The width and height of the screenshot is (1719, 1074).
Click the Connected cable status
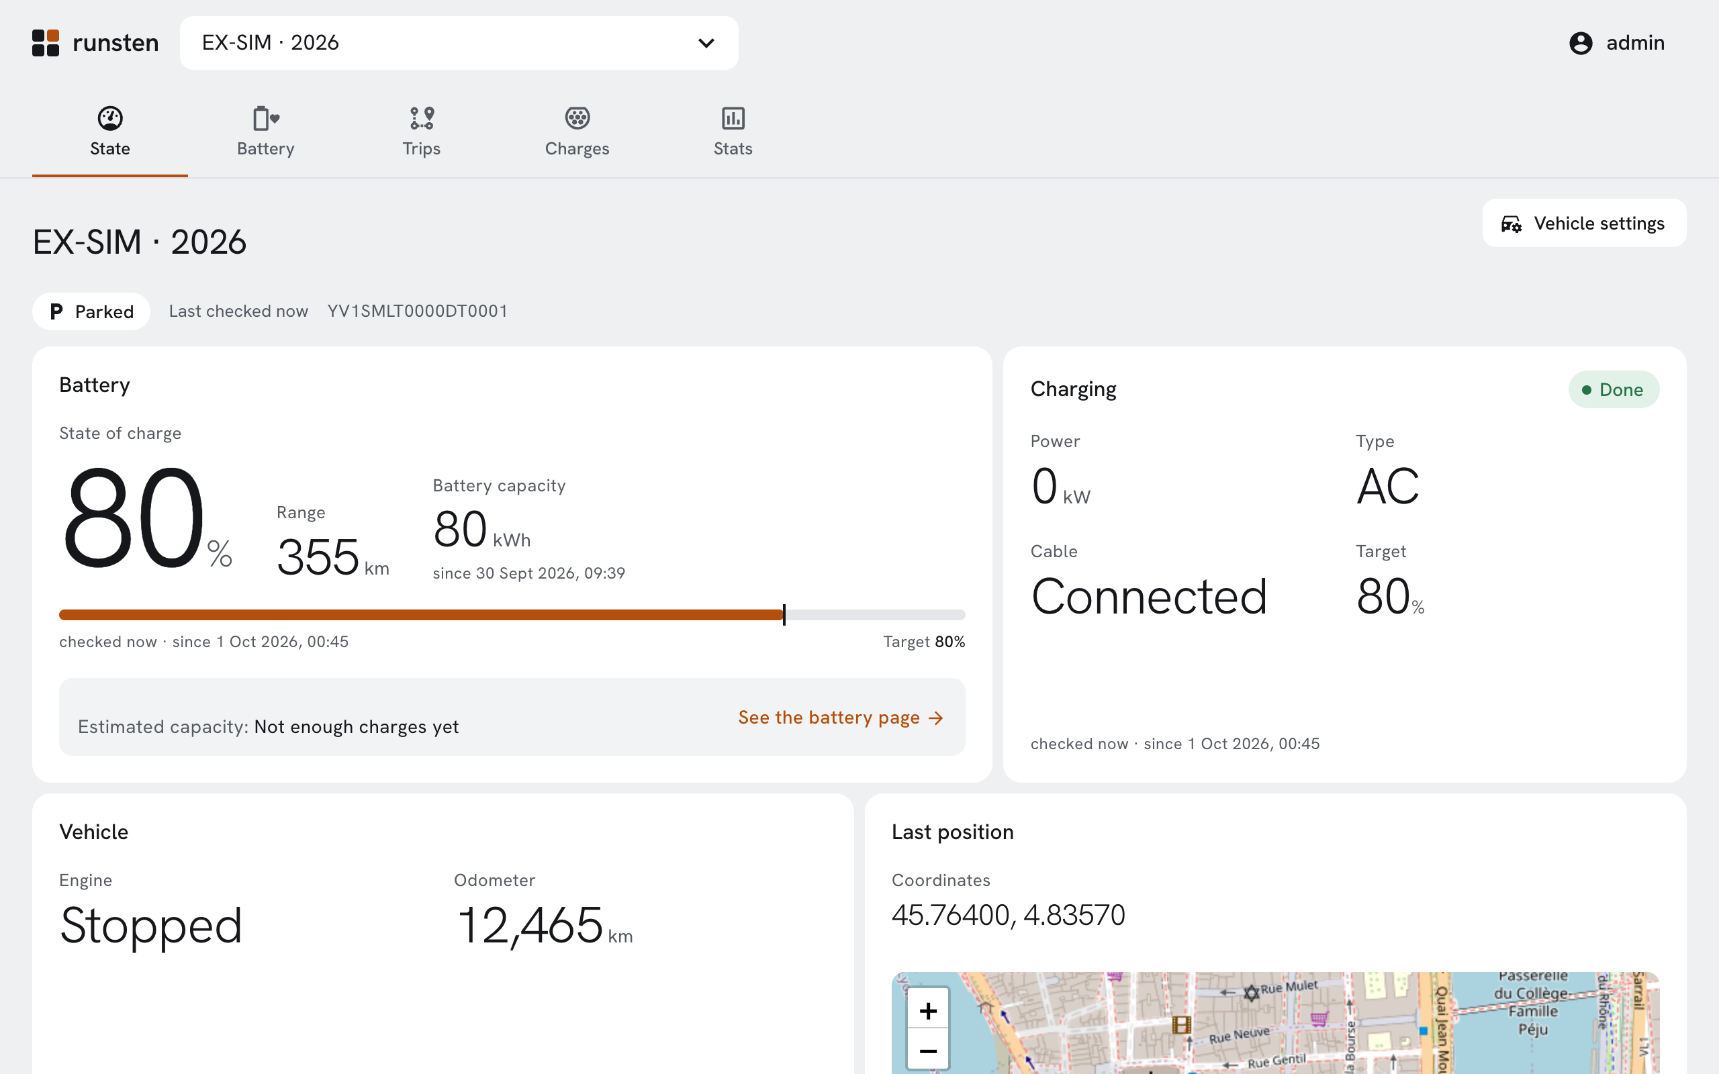[x=1149, y=596]
